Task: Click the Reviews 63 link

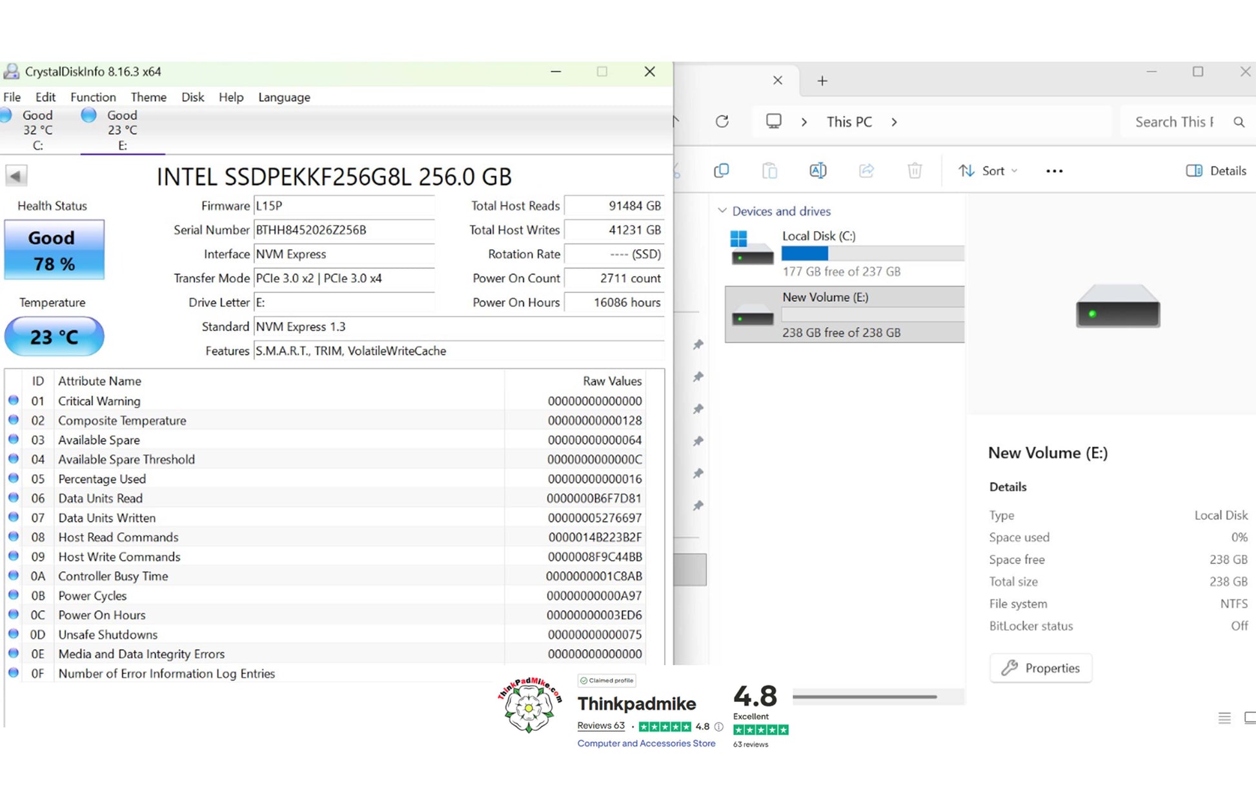Action: tap(601, 726)
